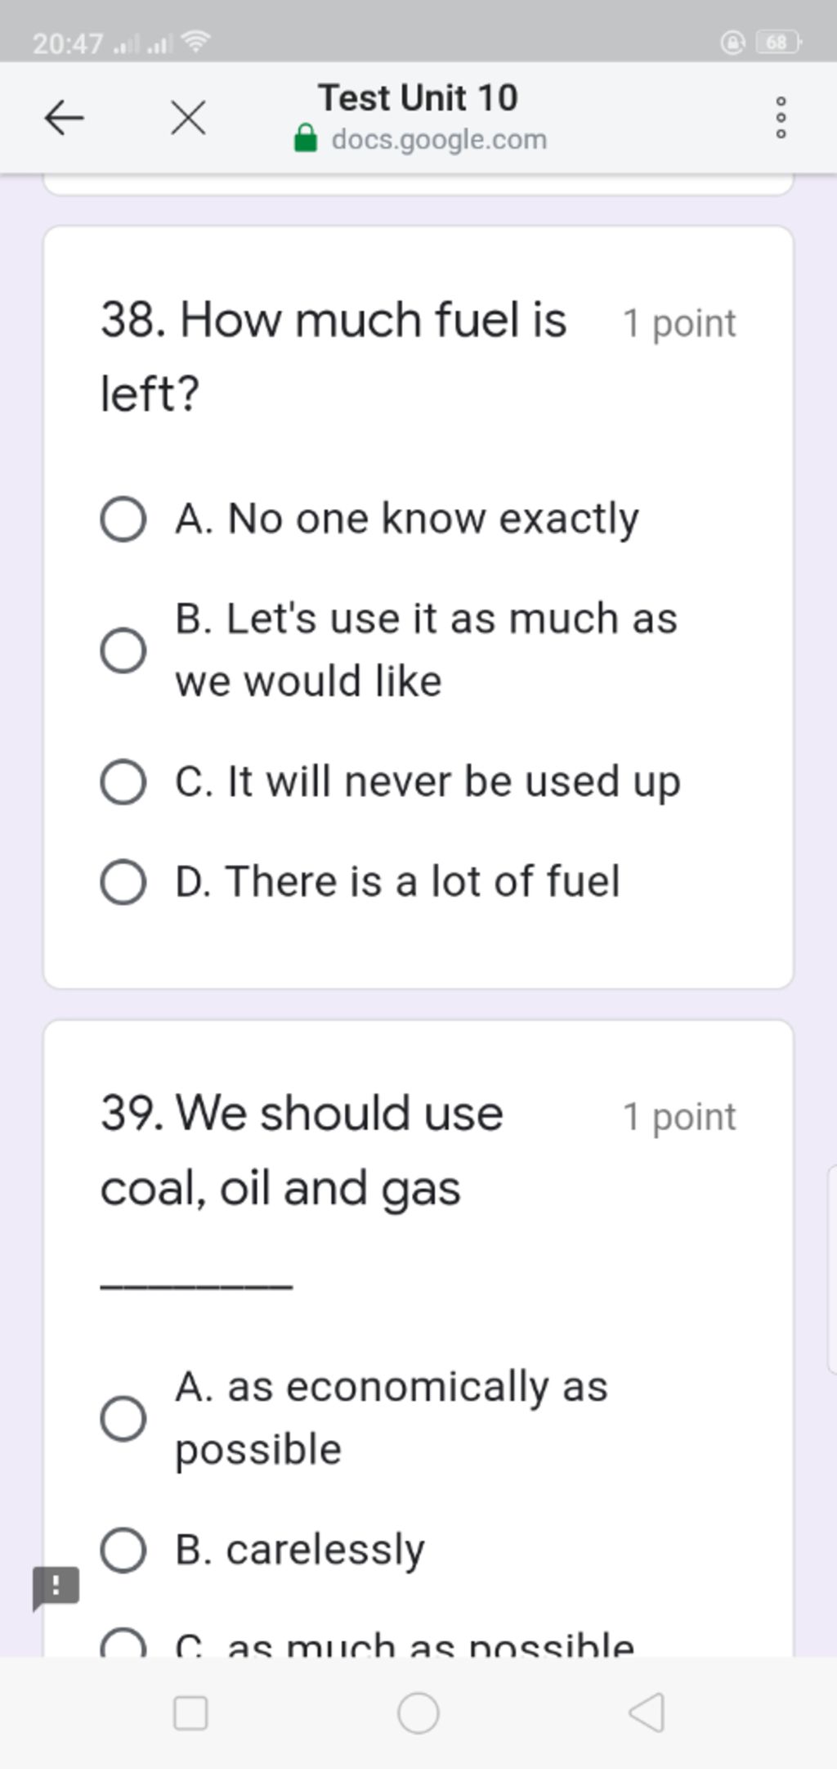Tap the Android recent apps square
This screenshot has width=837, height=1769.
point(190,1713)
